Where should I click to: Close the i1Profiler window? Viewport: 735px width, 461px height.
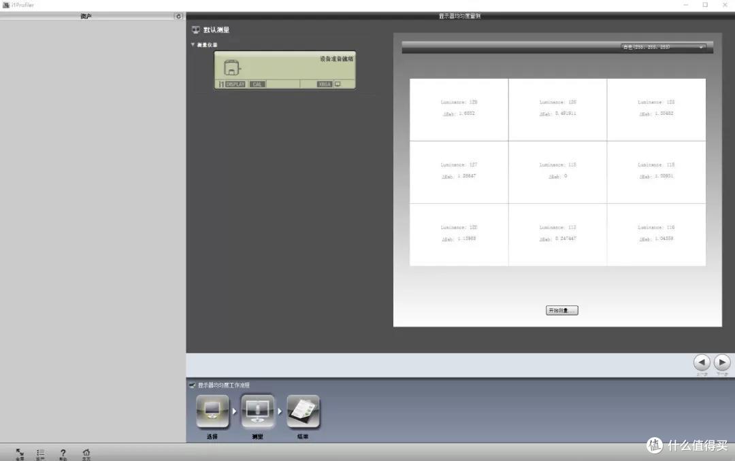[x=725, y=5]
